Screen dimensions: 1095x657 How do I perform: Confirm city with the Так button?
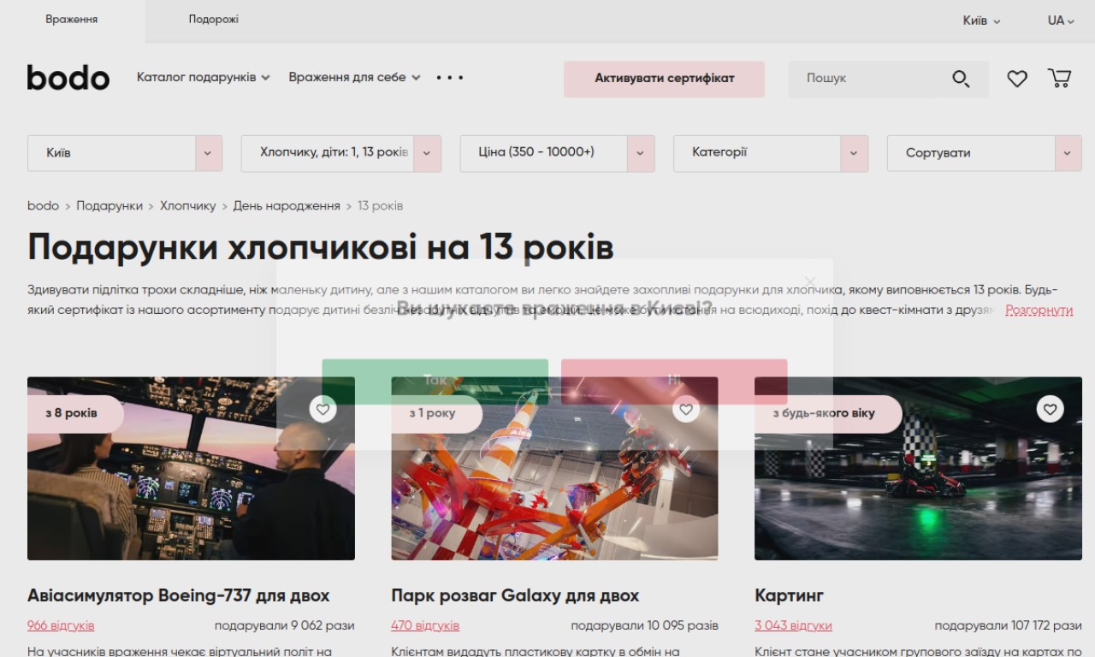[435, 381]
